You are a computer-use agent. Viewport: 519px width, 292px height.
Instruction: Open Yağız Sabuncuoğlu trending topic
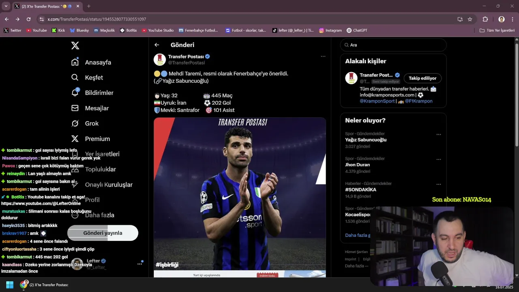(366, 140)
